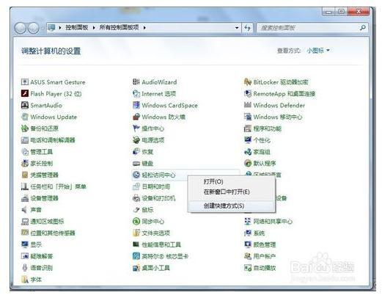Go forward with the Forward navigation button

33,28
